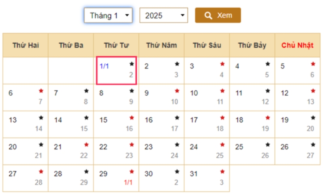Select January 9 date cell

(162, 98)
